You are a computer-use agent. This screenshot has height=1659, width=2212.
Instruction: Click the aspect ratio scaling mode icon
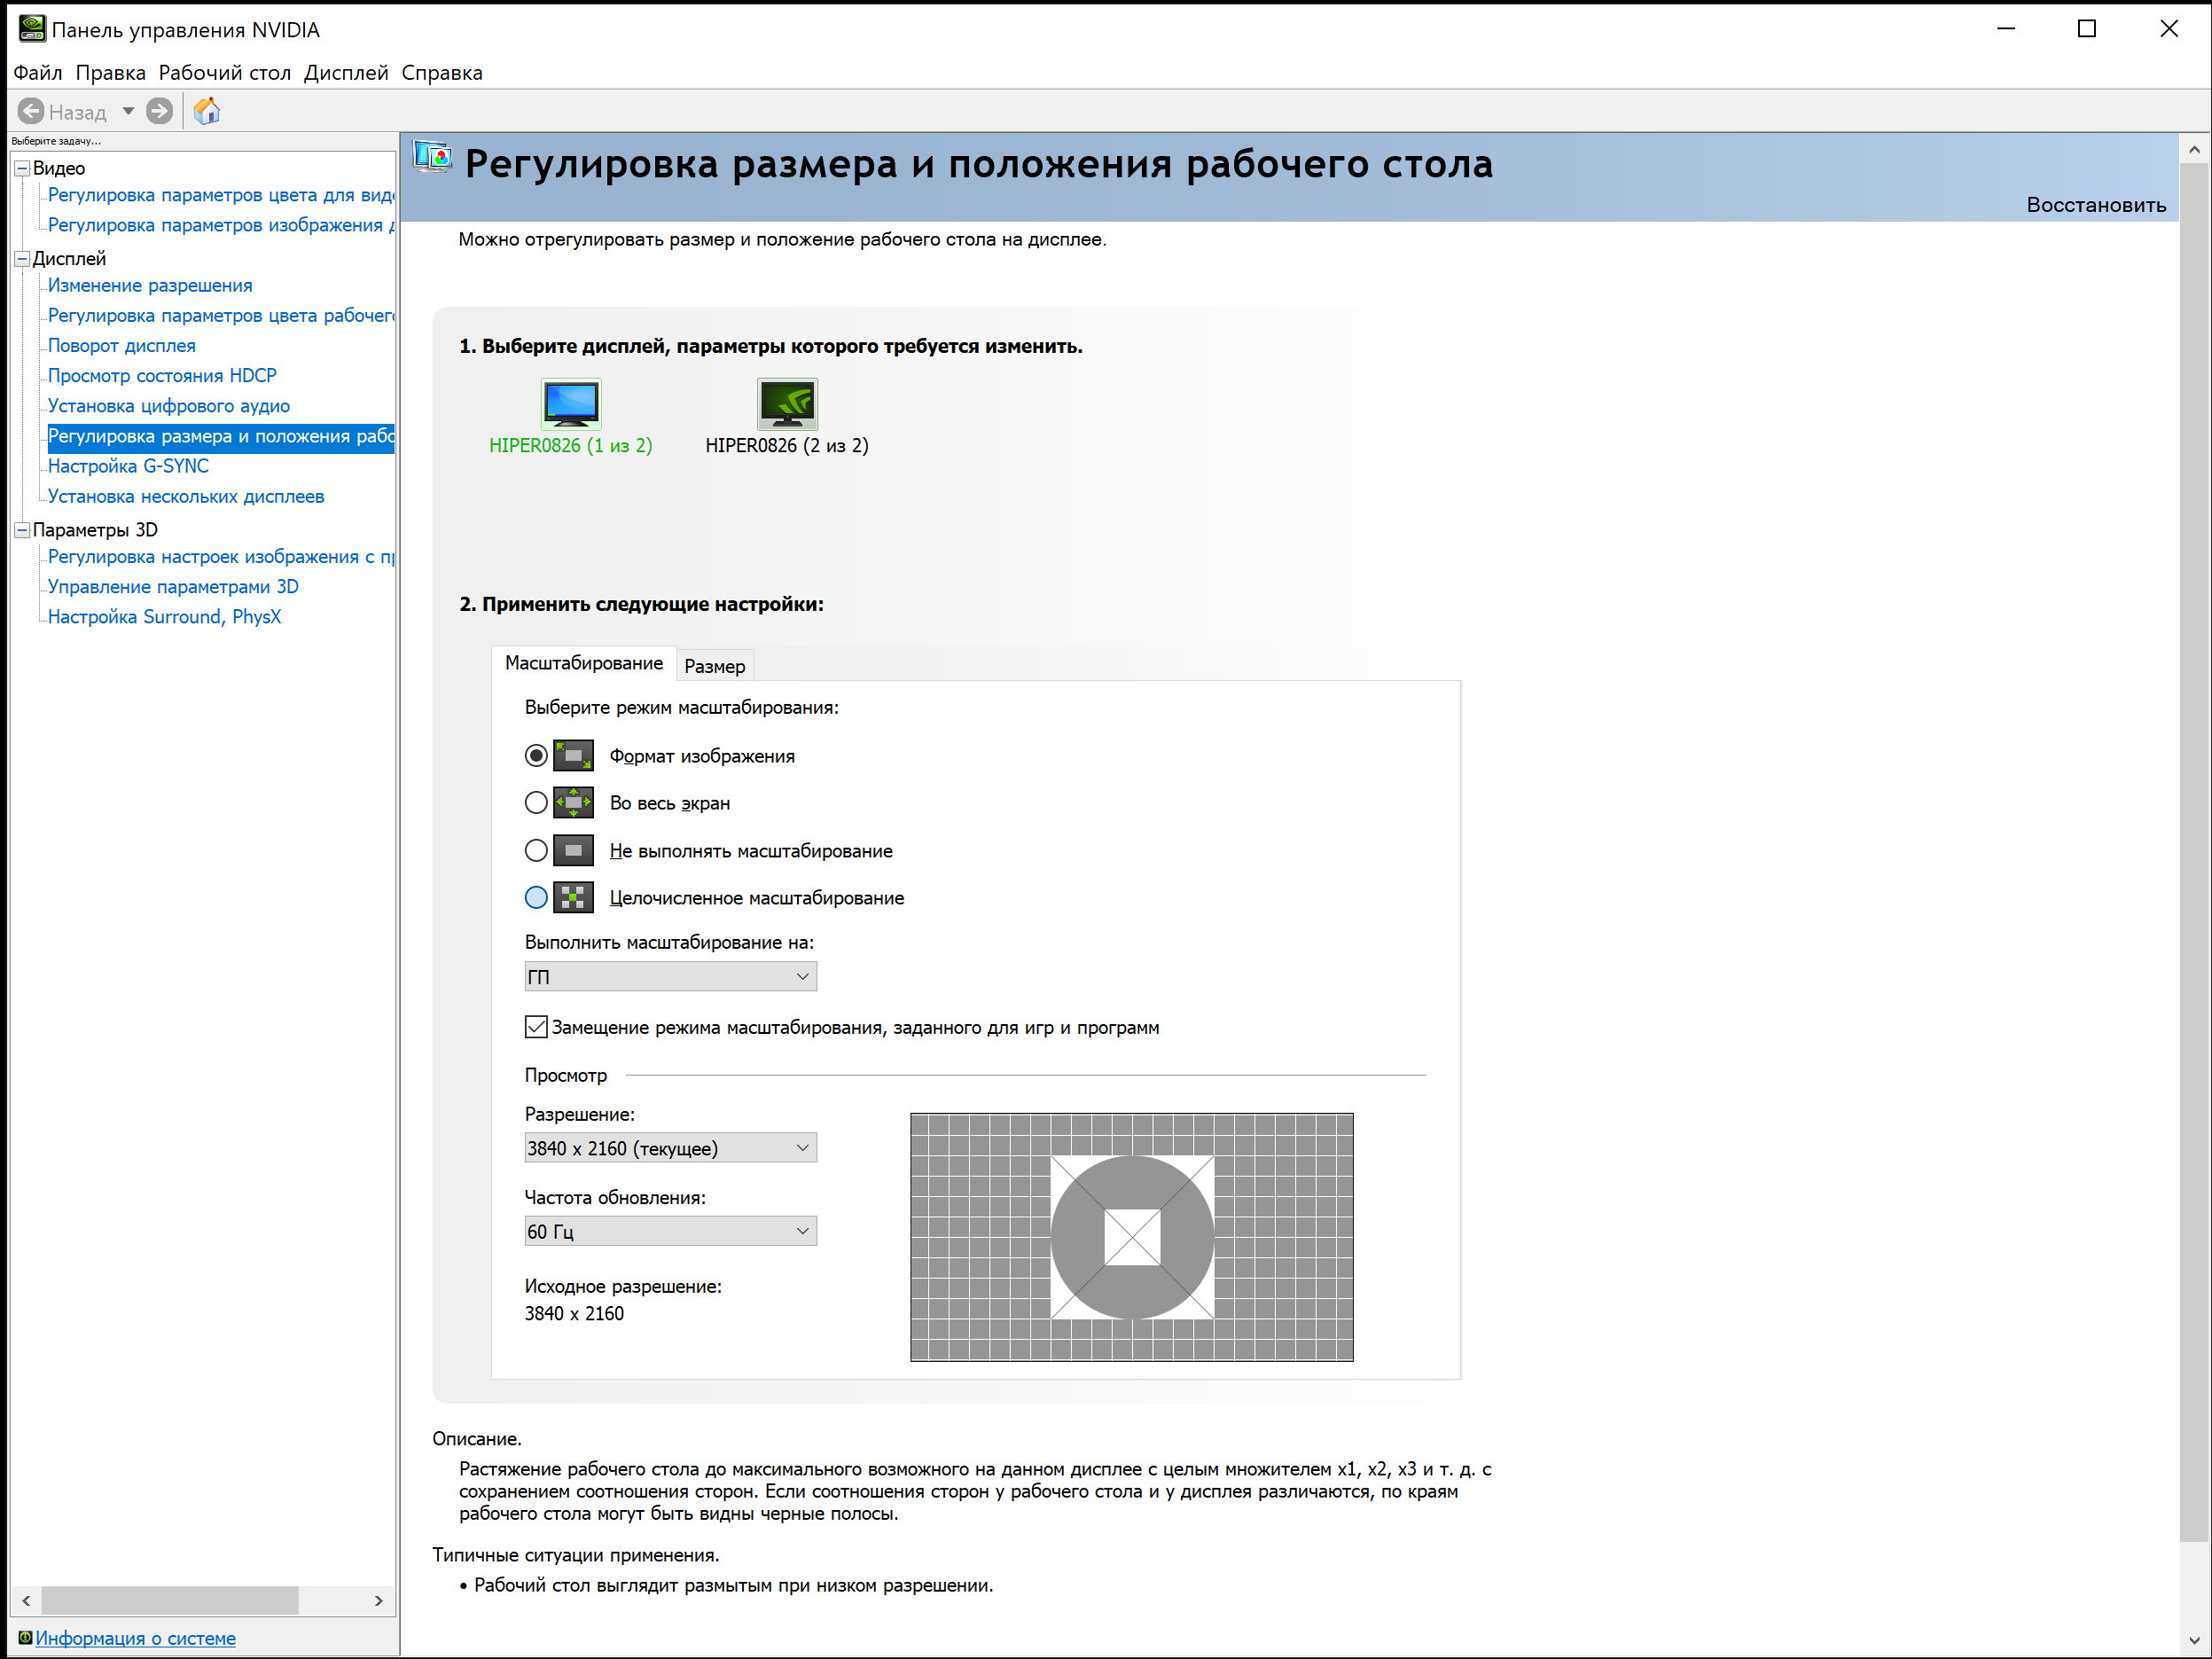[573, 756]
